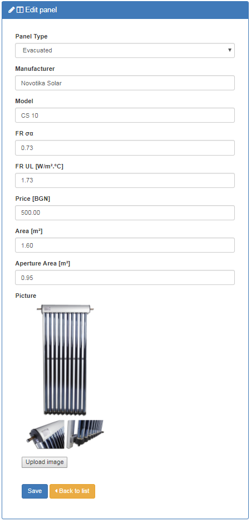Viewport: 251px width, 522px height.
Task: Click the Area [m²] input field
Action: pyautogui.click(x=125, y=245)
